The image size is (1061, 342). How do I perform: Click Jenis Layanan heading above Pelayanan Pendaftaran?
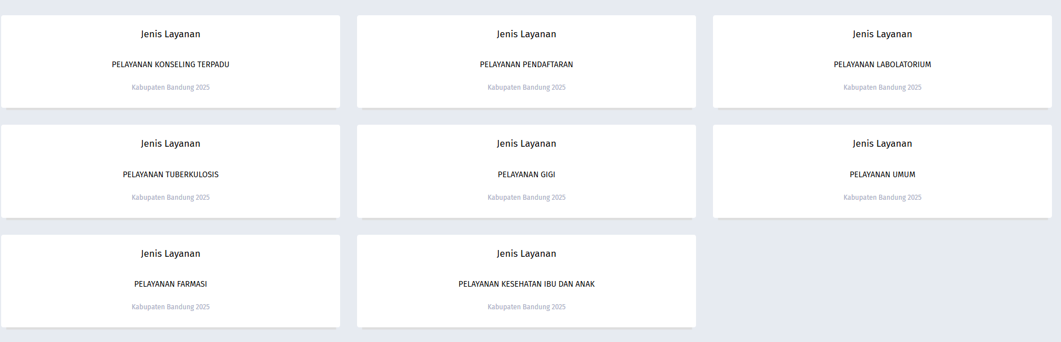526,34
